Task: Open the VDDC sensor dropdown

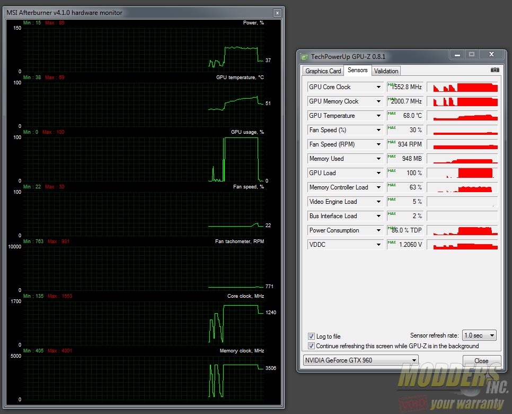Action: (x=378, y=245)
